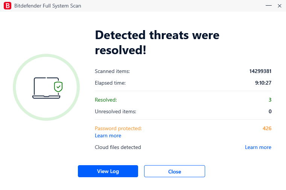Click the Unresolved items label

116,112
